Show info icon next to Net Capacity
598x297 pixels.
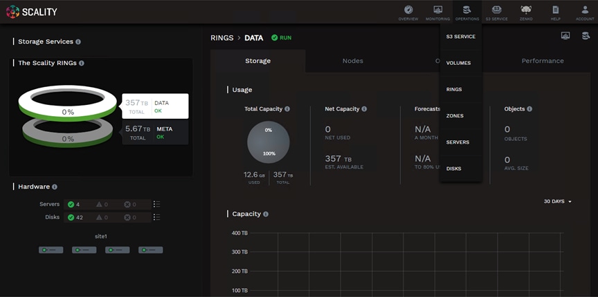[364, 109]
